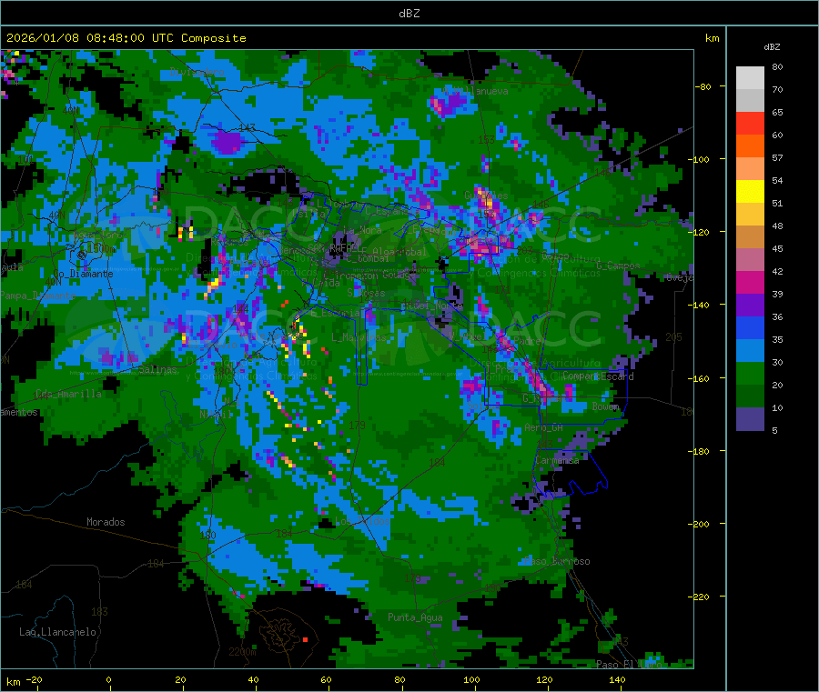Viewport: 819px width, 692px height.
Task: Click the x-axis tick label '0'
Action: coord(108,679)
